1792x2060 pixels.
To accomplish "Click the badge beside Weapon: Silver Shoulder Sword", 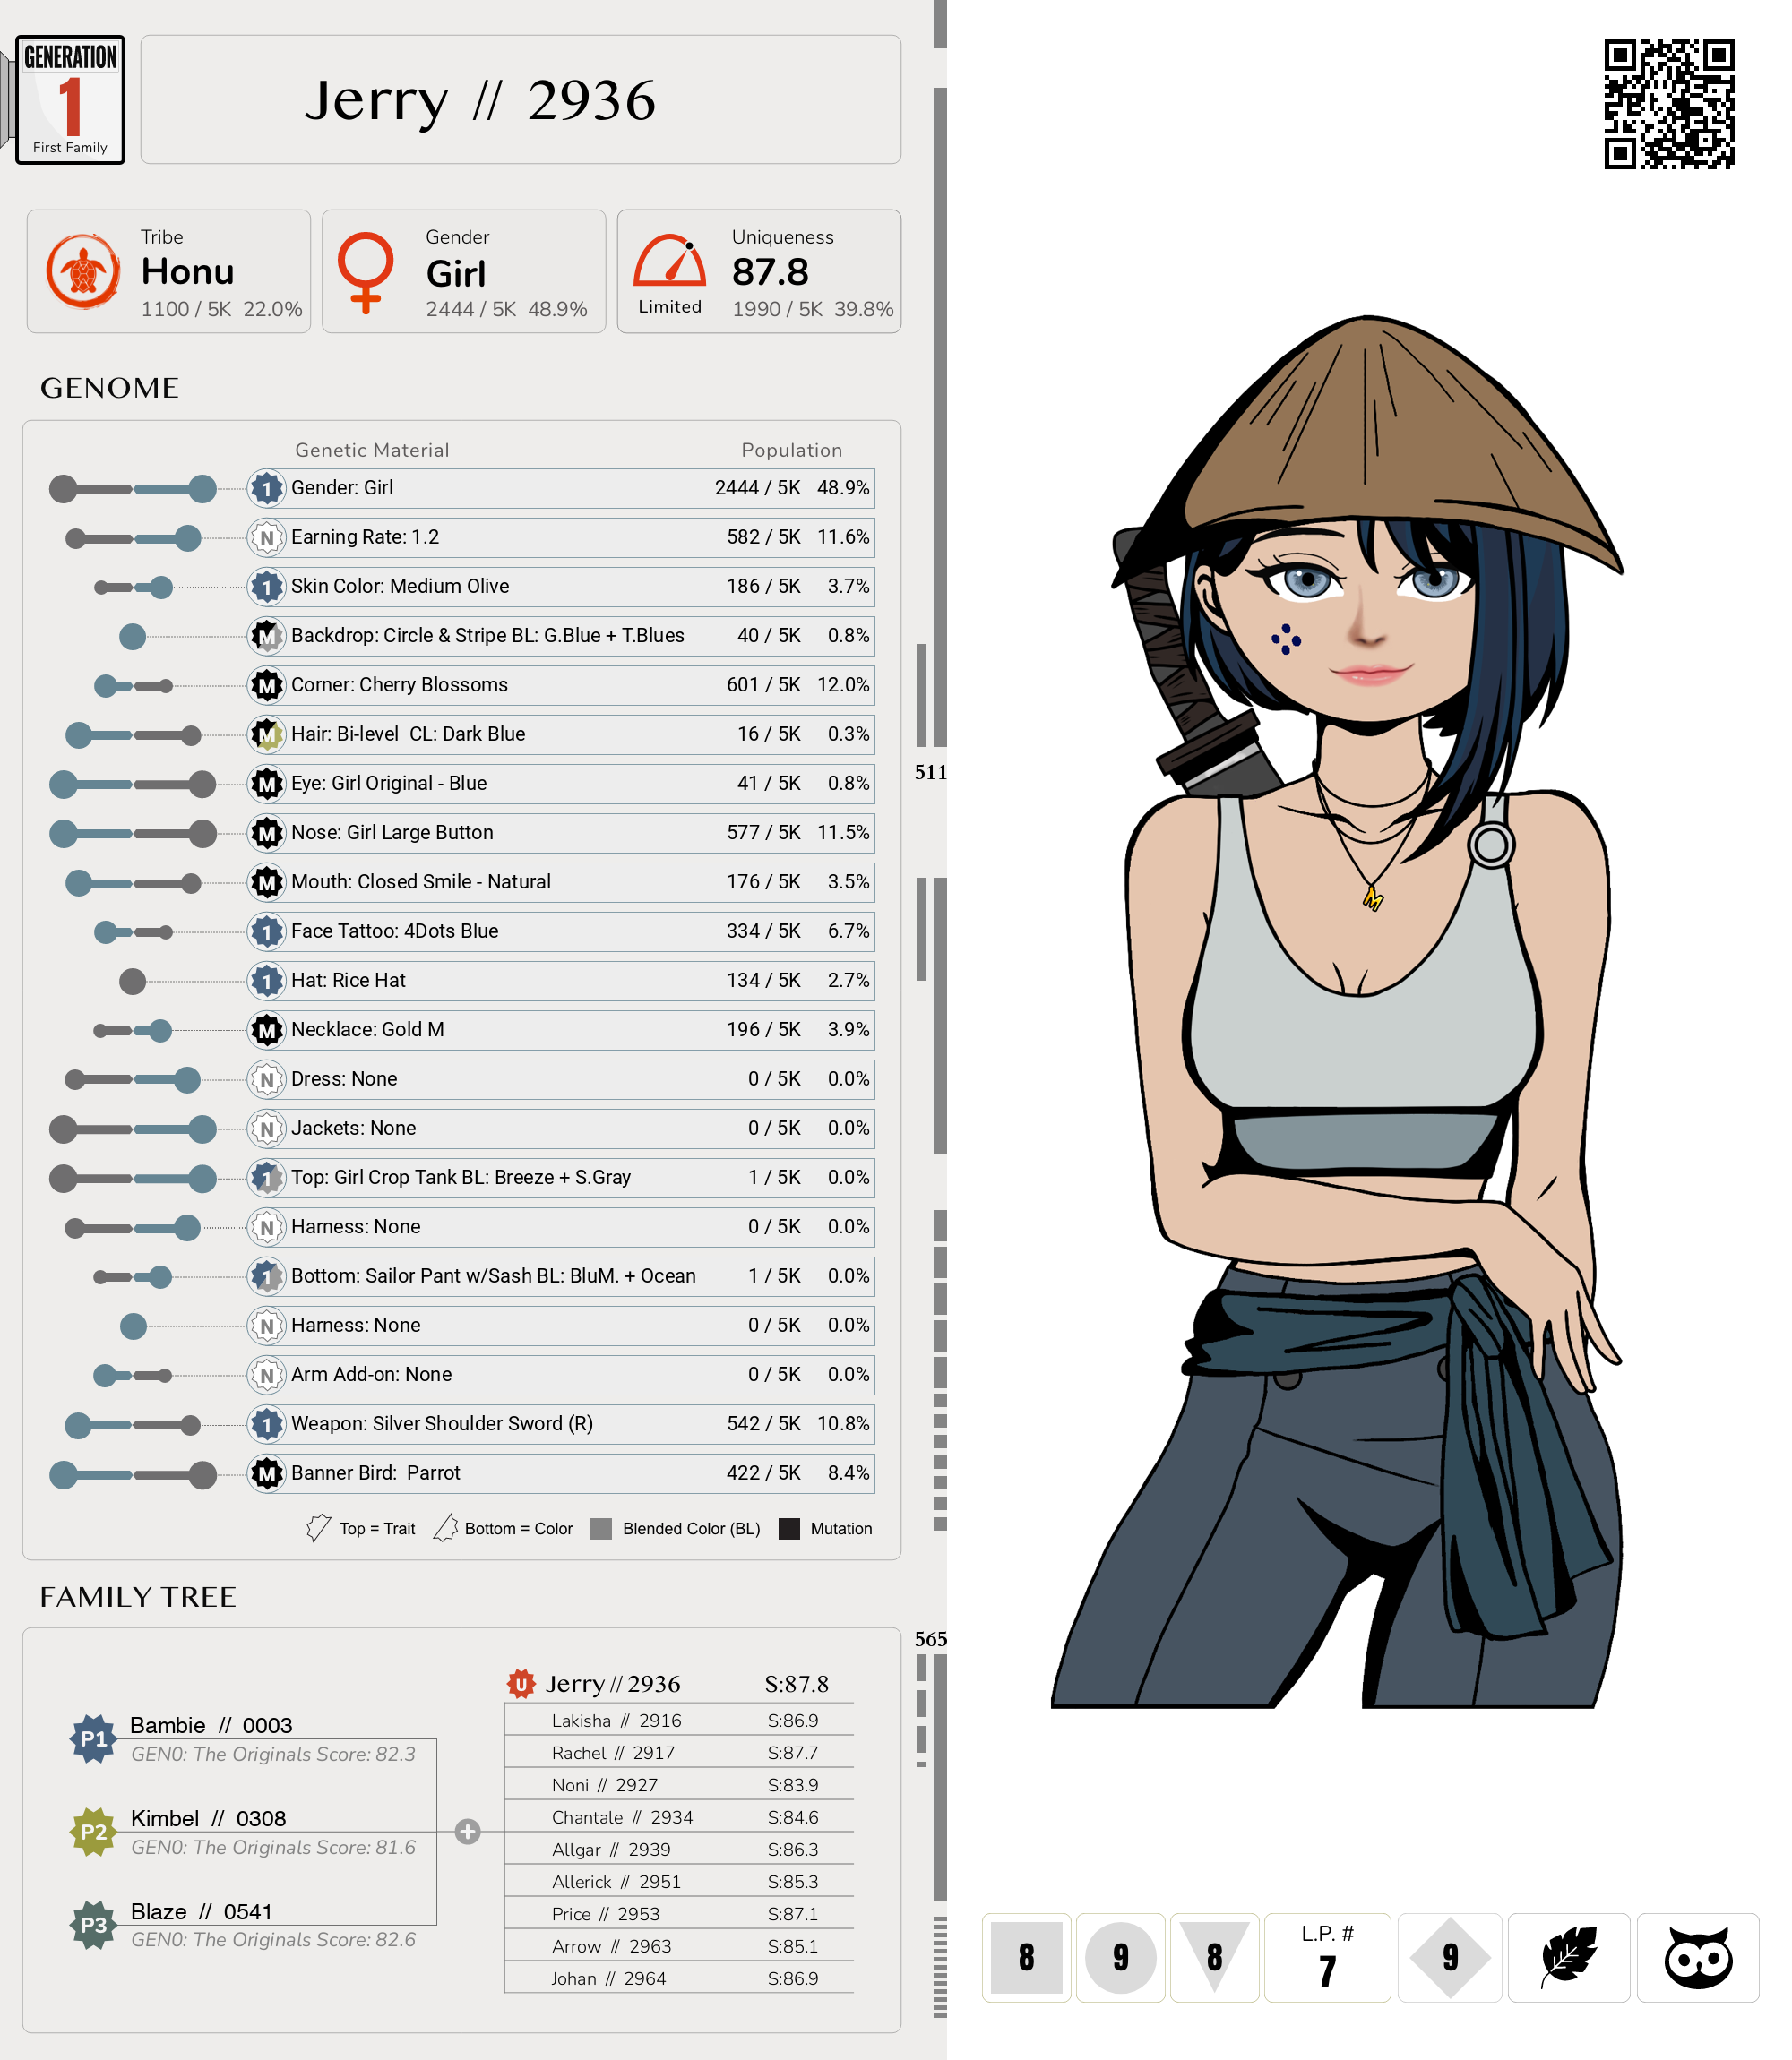I will click(x=267, y=1424).
